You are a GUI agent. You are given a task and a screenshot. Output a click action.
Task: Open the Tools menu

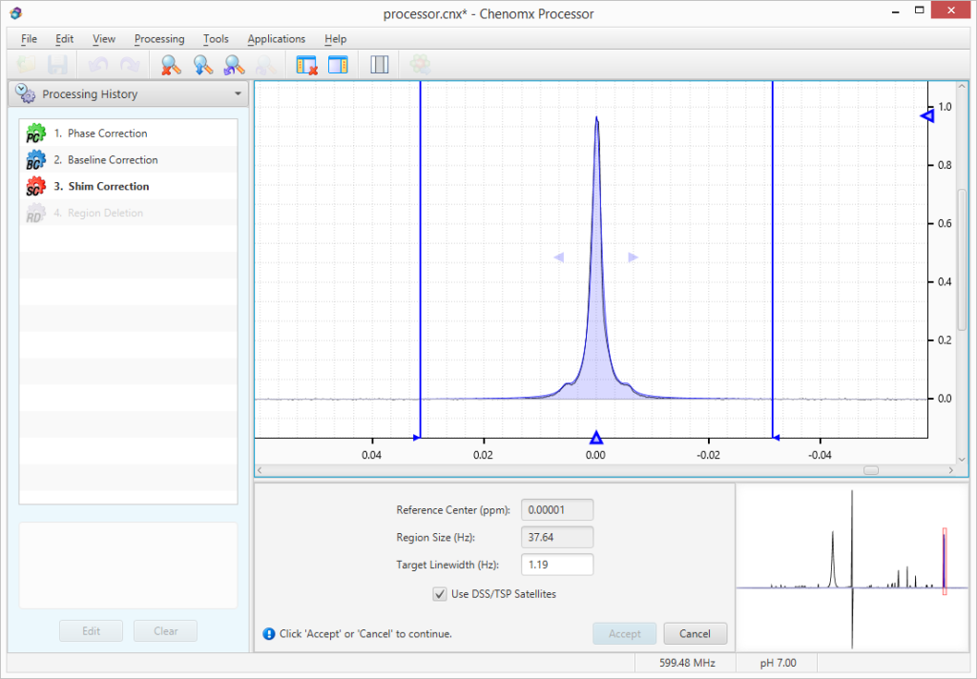[x=216, y=39]
